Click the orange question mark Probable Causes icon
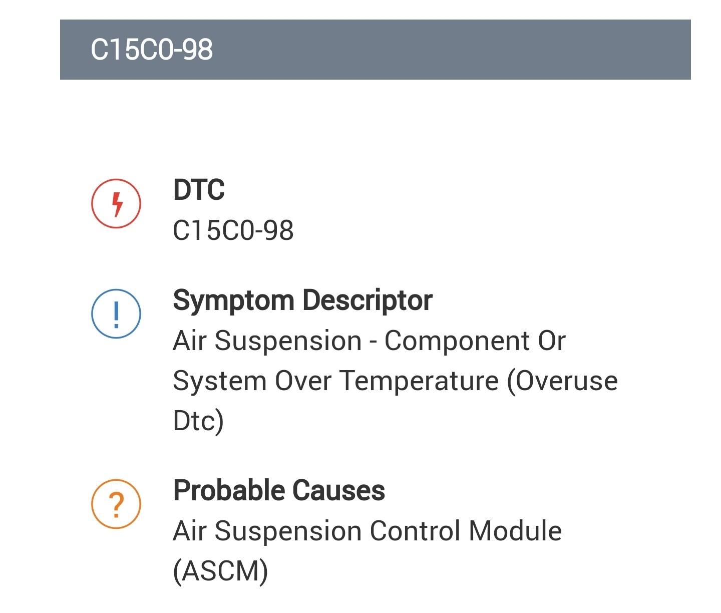Viewport: 721px width, 613px height. (116, 504)
